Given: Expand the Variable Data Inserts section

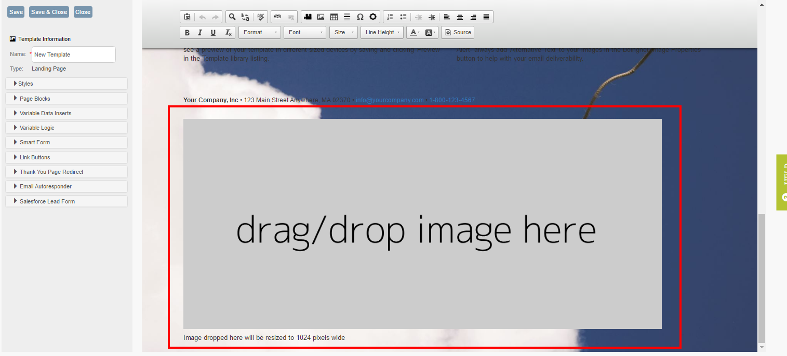Looking at the screenshot, I should click(66, 113).
